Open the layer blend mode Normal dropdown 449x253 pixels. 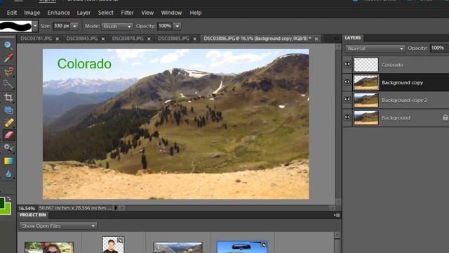[x=375, y=48]
